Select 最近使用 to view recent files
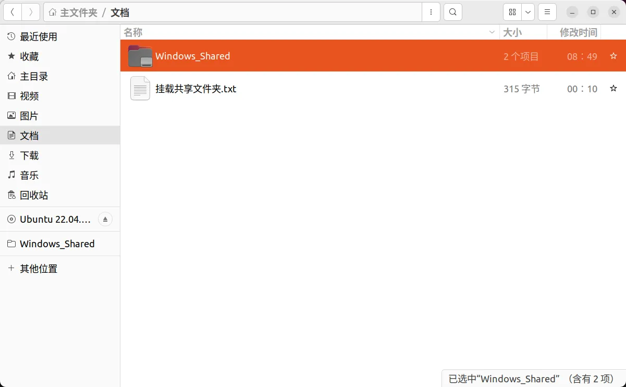Viewport: 626px width, 387px height. [x=38, y=37]
